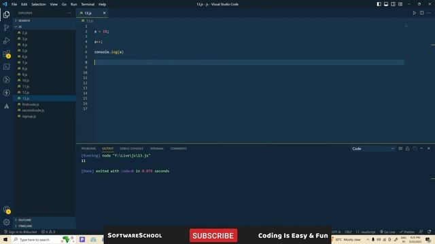
Task: Clear the Output panel
Action: pos(400,148)
